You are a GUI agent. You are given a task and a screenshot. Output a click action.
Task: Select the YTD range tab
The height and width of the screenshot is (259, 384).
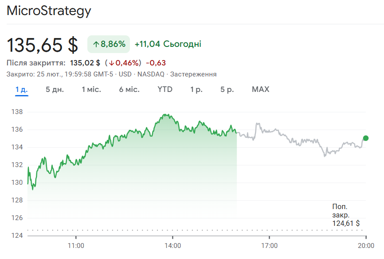[165, 90]
